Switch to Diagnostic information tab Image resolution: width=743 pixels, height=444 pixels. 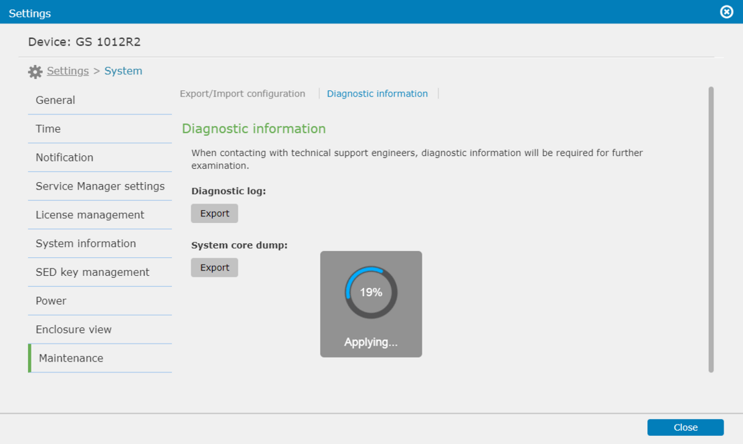pyautogui.click(x=377, y=93)
